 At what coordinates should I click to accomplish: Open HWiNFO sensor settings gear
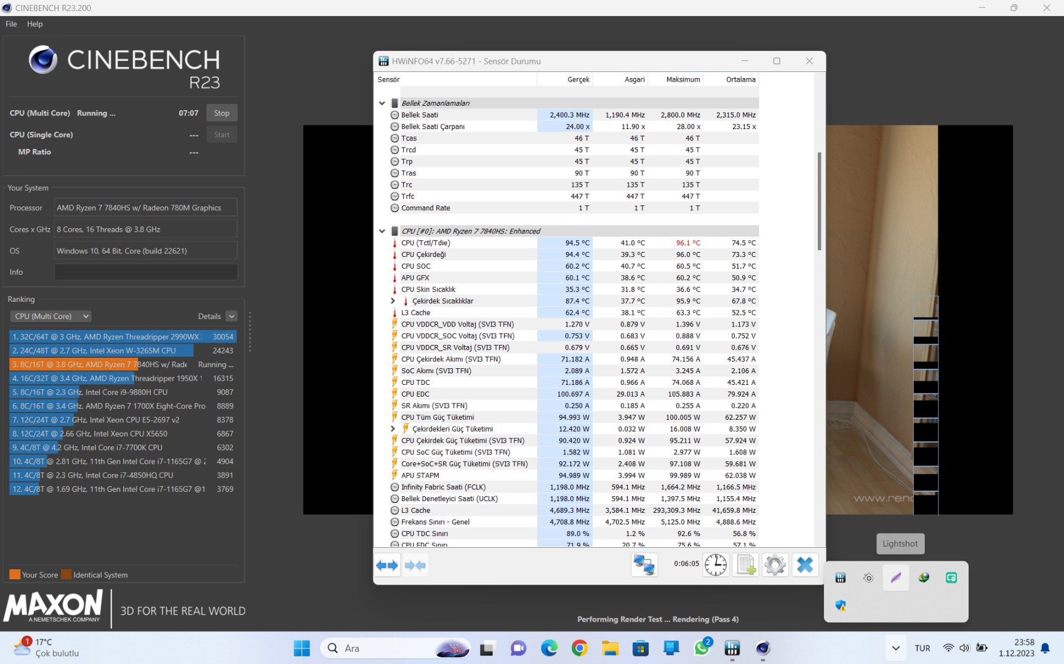(775, 564)
